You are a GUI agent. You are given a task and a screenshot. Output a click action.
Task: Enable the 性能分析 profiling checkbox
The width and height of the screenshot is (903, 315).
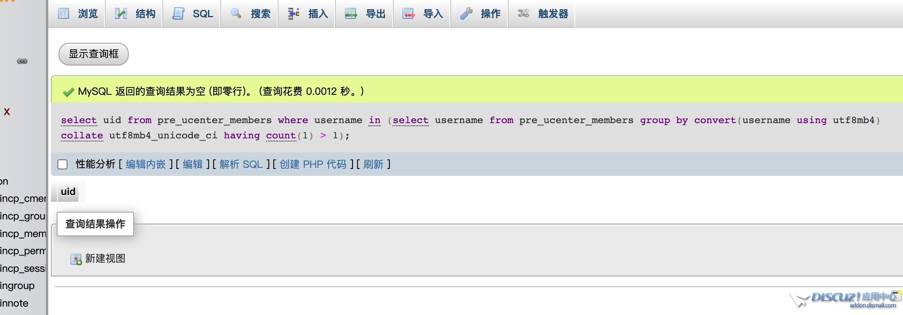tap(62, 164)
